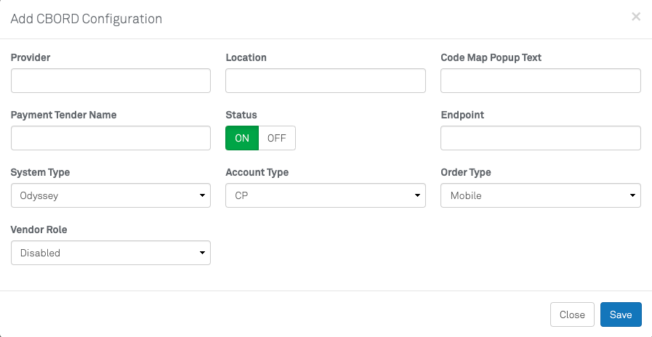Screen dimensions: 652x337
Task: Focus the Location input box
Action: (x=325, y=81)
